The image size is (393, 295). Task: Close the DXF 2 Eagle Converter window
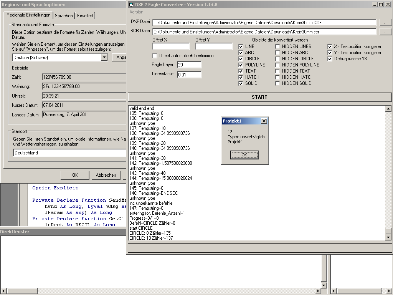click(x=387, y=5)
